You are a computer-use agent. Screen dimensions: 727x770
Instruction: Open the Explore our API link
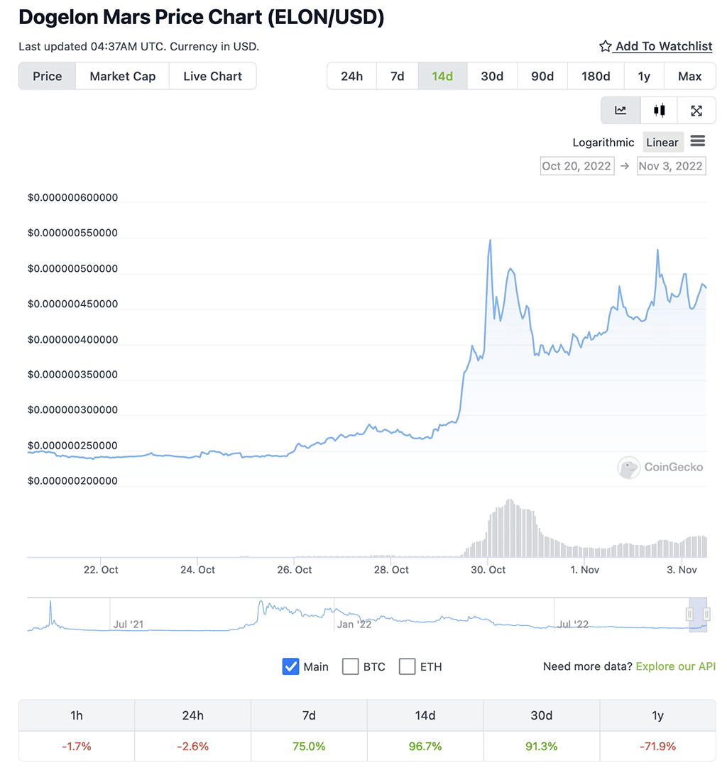coord(675,666)
